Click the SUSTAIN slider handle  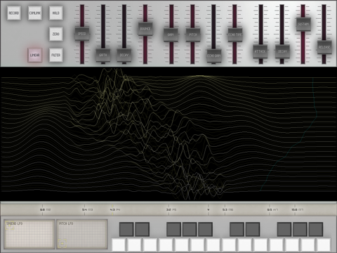pos(303,24)
